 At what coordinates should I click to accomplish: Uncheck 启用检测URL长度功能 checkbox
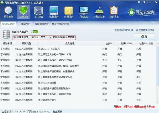coord(51,37)
